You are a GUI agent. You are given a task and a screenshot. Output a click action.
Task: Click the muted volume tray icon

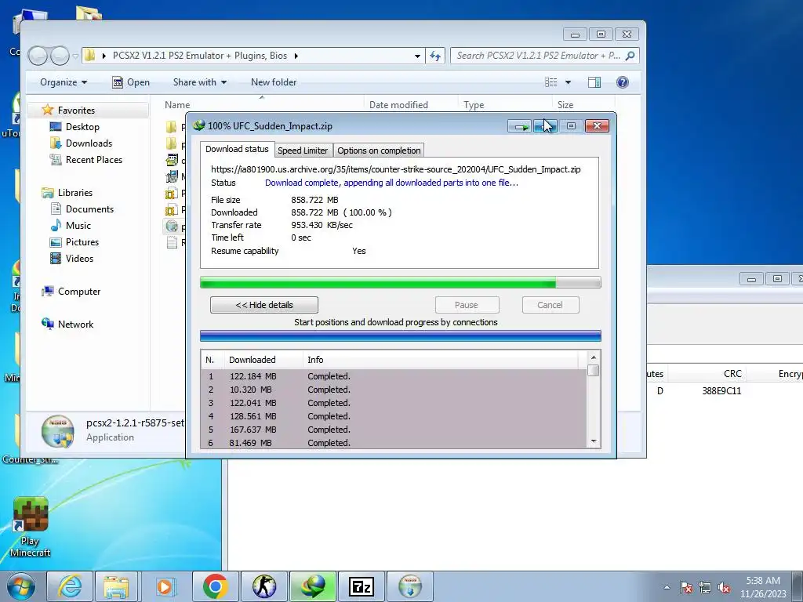[724, 587]
